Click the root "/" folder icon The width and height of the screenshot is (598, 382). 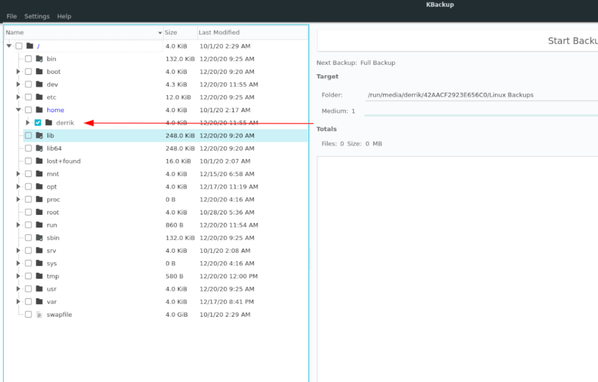[x=29, y=46]
